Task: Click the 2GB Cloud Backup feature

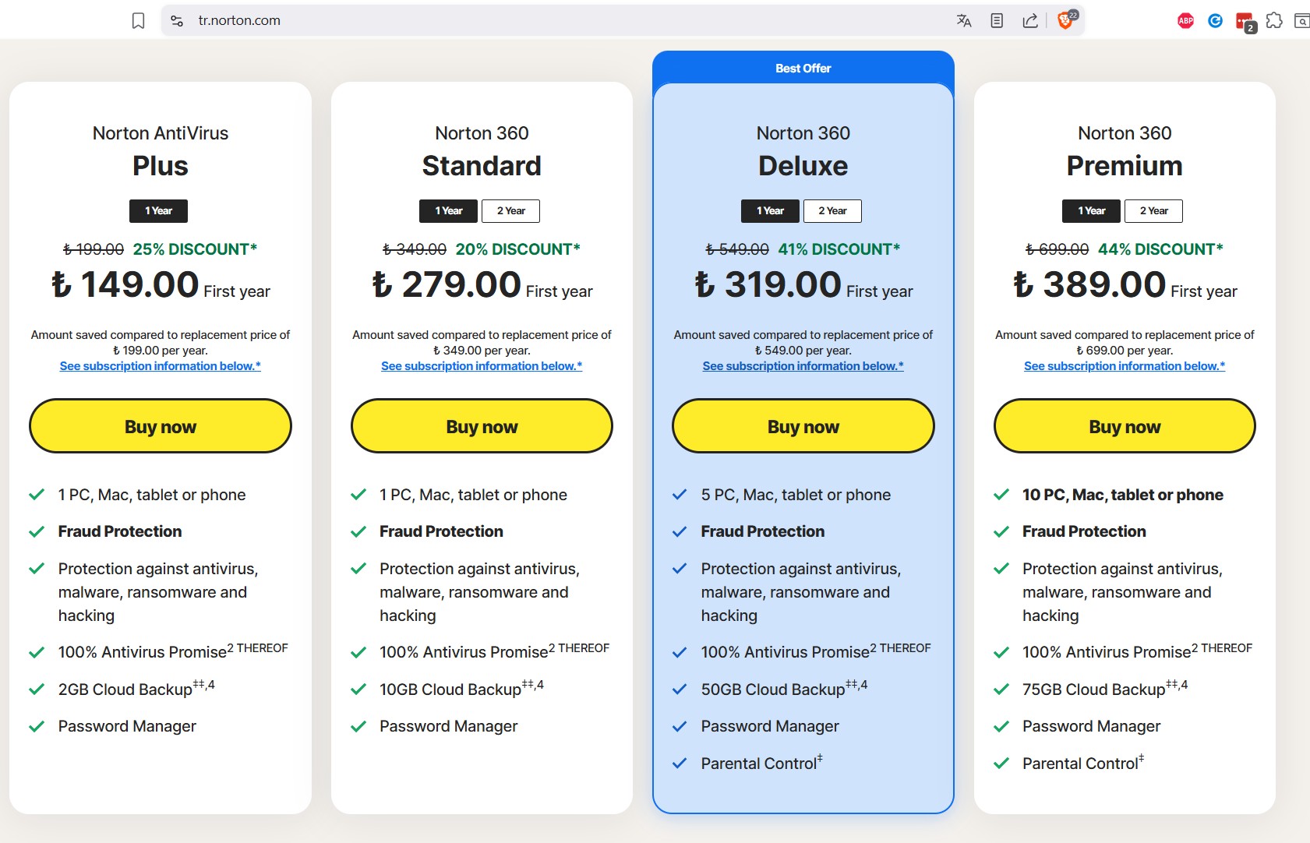Action: [136, 688]
